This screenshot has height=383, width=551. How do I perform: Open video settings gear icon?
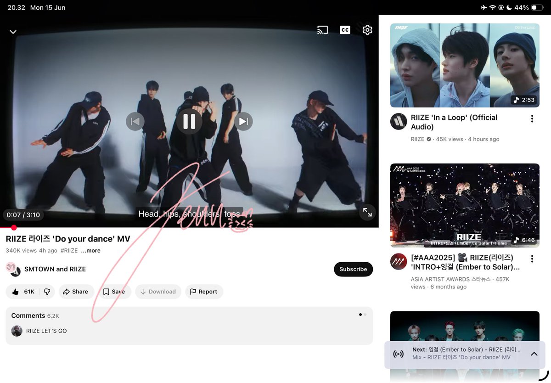pyautogui.click(x=367, y=30)
